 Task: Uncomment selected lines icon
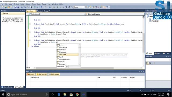pos(38,7)
